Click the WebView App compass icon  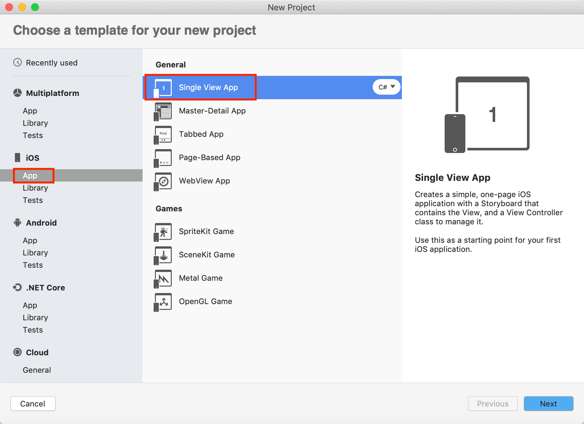tap(163, 182)
